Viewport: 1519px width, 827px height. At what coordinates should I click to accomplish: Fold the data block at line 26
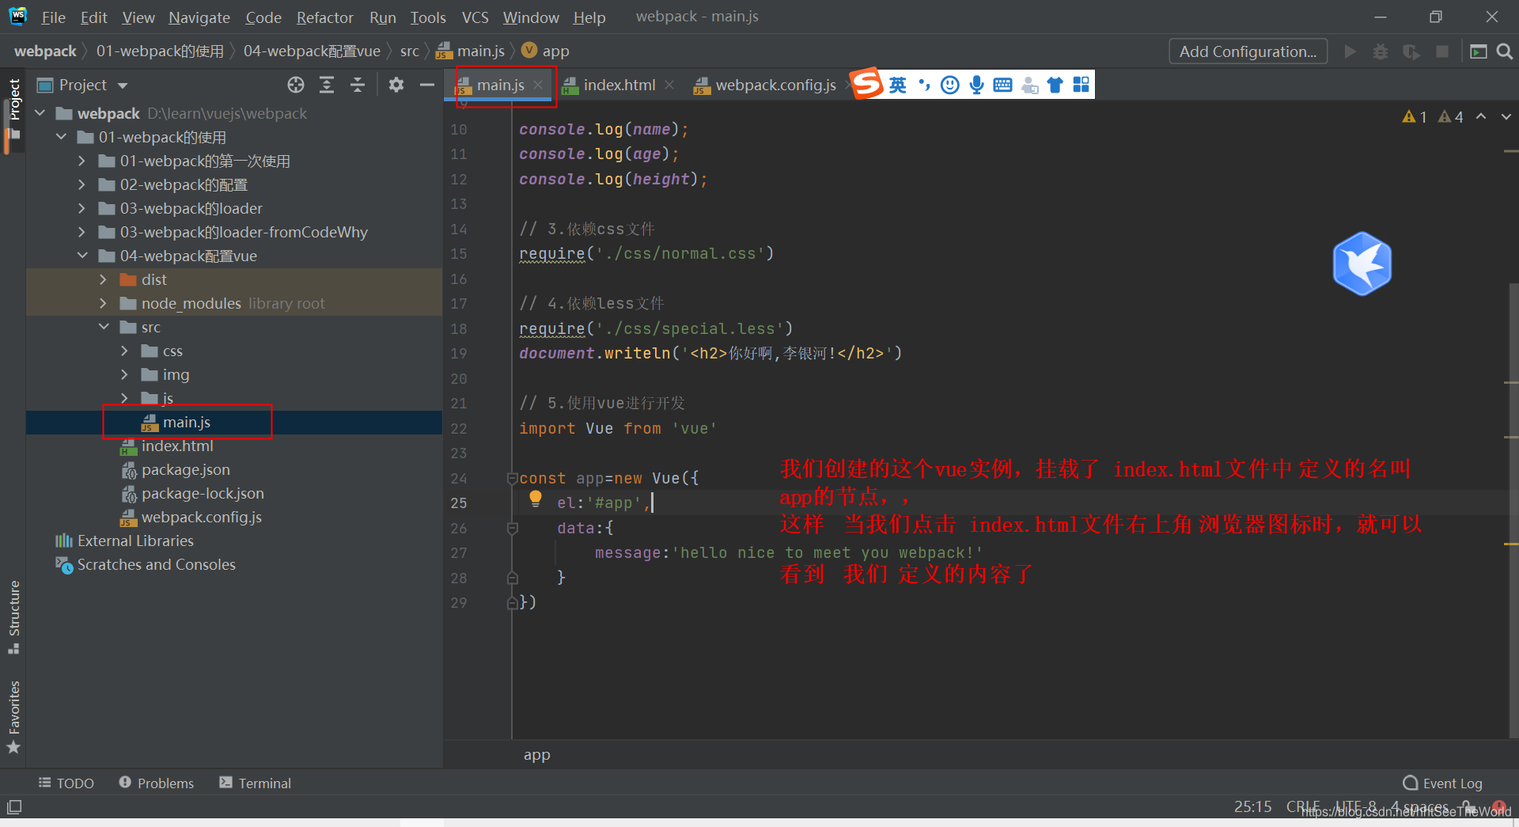pyautogui.click(x=512, y=528)
